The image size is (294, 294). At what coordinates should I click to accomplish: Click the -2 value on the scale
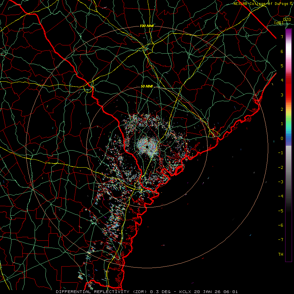pos(281,168)
